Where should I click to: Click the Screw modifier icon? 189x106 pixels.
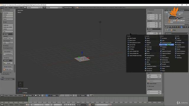tap(146, 60)
